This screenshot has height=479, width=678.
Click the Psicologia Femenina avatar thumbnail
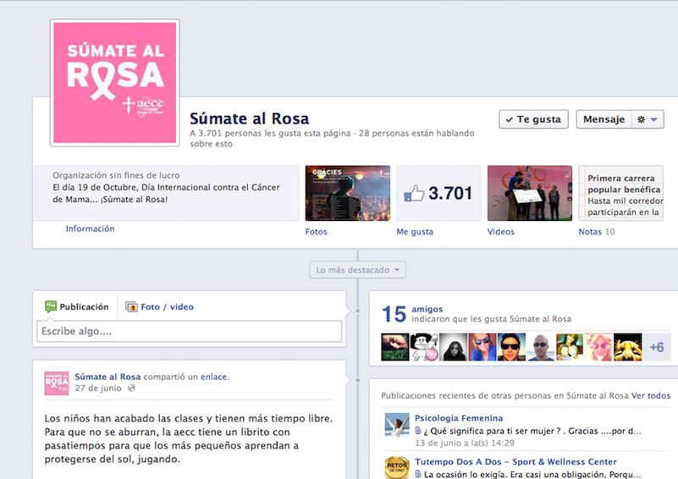(397, 426)
